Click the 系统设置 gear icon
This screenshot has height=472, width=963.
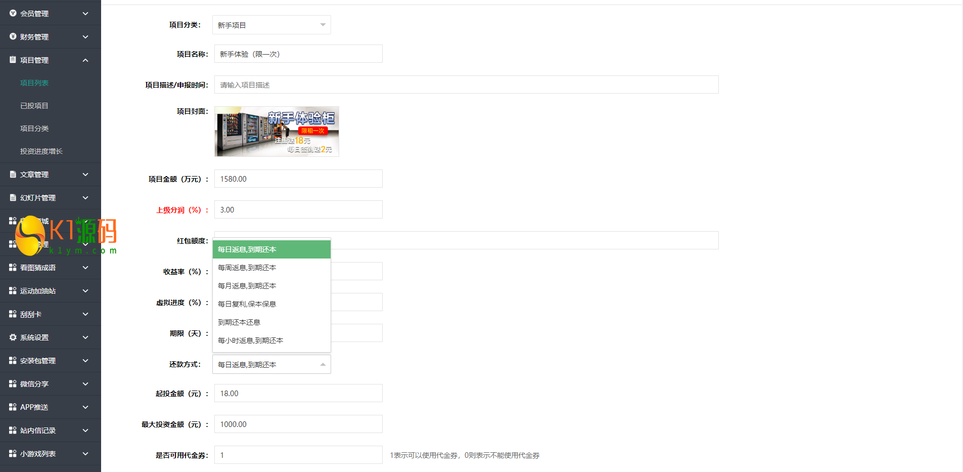tap(13, 337)
